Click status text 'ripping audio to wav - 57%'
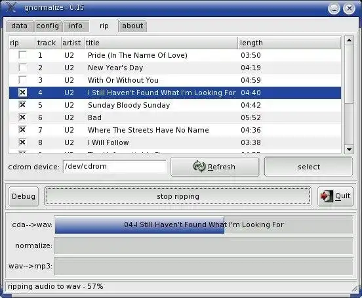362x298 pixels. 55,286
